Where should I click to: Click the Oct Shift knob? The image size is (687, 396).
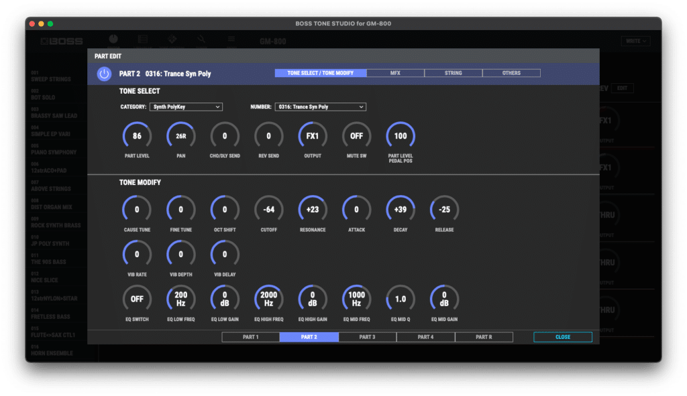pos(225,210)
